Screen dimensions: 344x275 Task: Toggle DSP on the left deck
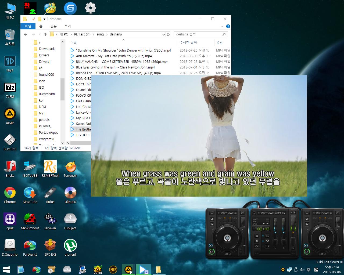pyautogui.click(x=225, y=220)
